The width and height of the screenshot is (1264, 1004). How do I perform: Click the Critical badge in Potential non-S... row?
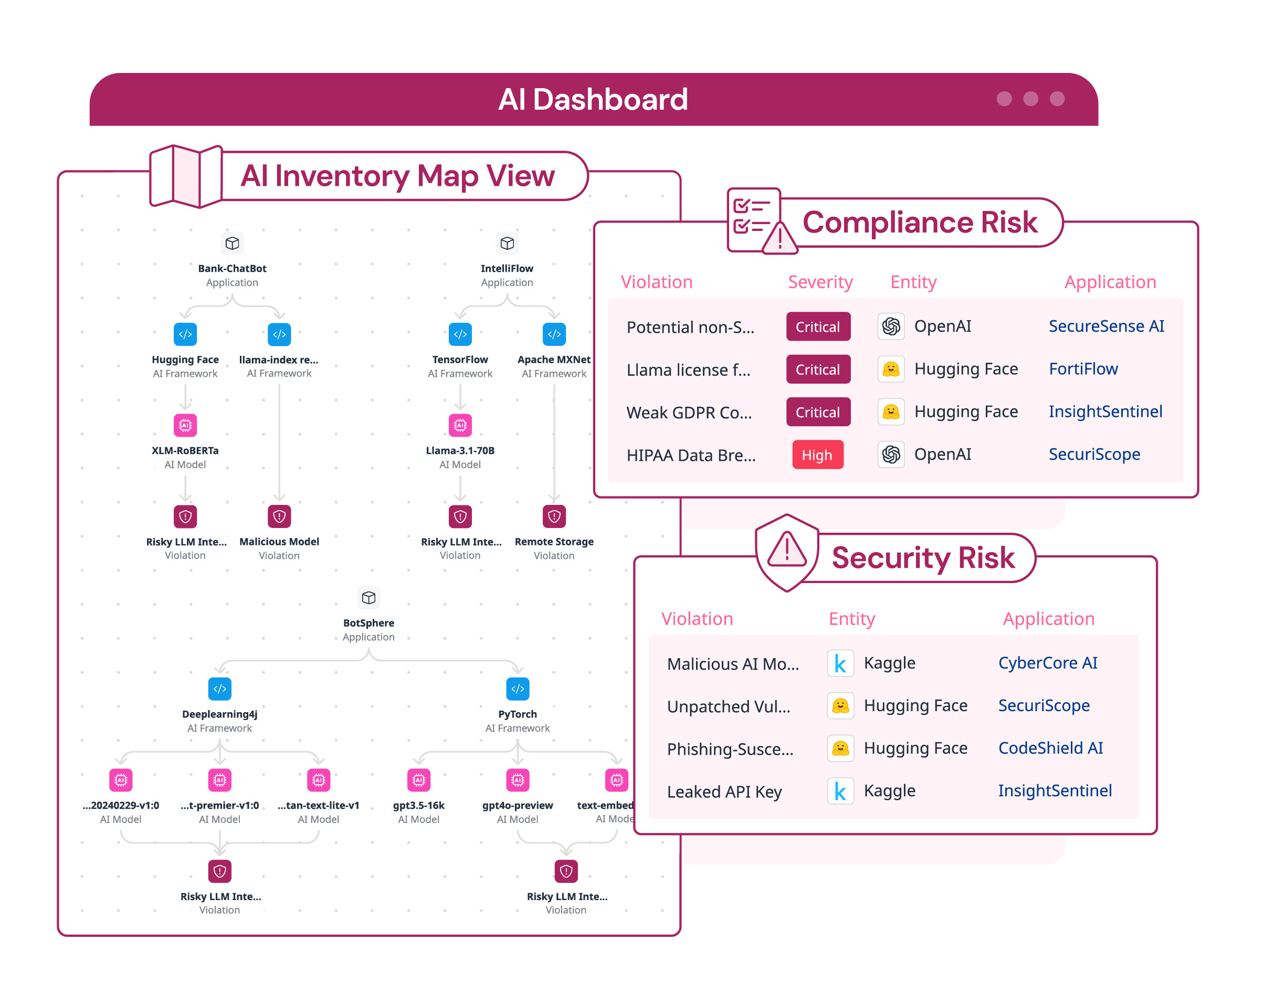click(818, 326)
